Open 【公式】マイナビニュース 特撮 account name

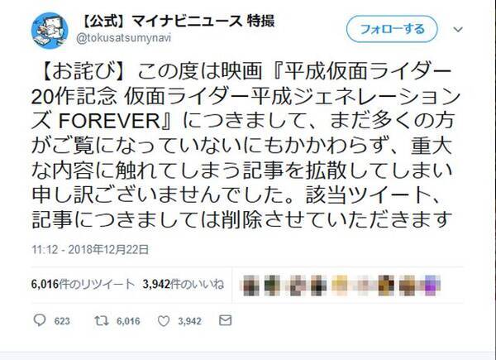(x=176, y=22)
